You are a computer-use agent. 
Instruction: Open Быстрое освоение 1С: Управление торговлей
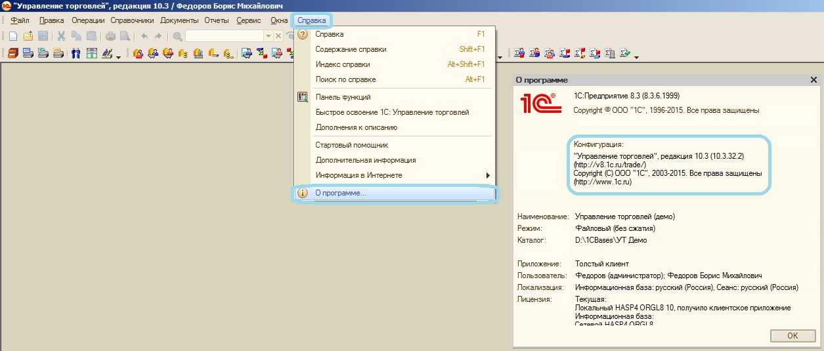[x=394, y=112]
